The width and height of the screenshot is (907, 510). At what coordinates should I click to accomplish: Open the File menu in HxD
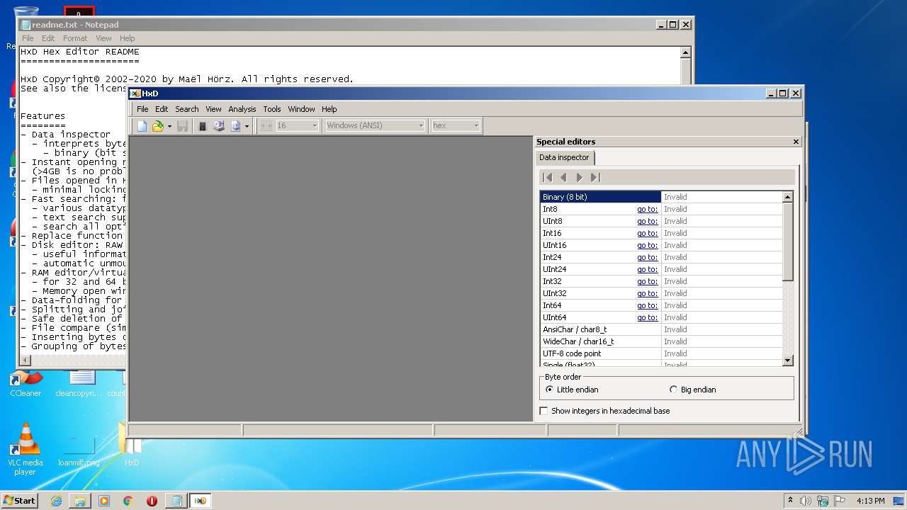(142, 109)
